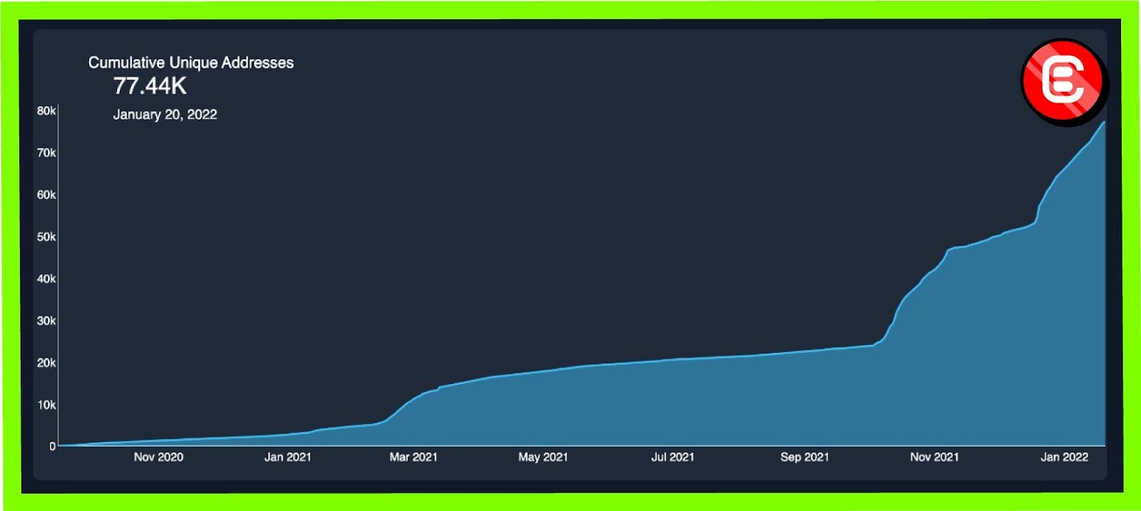The height and width of the screenshot is (511, 1141).
Task: Click the 80k y-axis label
Action: coord(46,110)
